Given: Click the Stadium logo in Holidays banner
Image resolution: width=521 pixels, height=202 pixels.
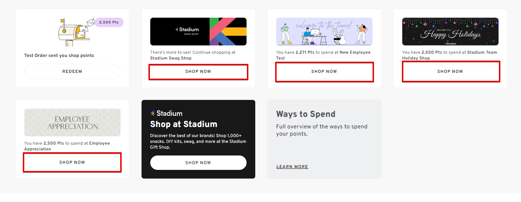Looking at the screenshot, I should pyautogui.click(x=450, y=43).
